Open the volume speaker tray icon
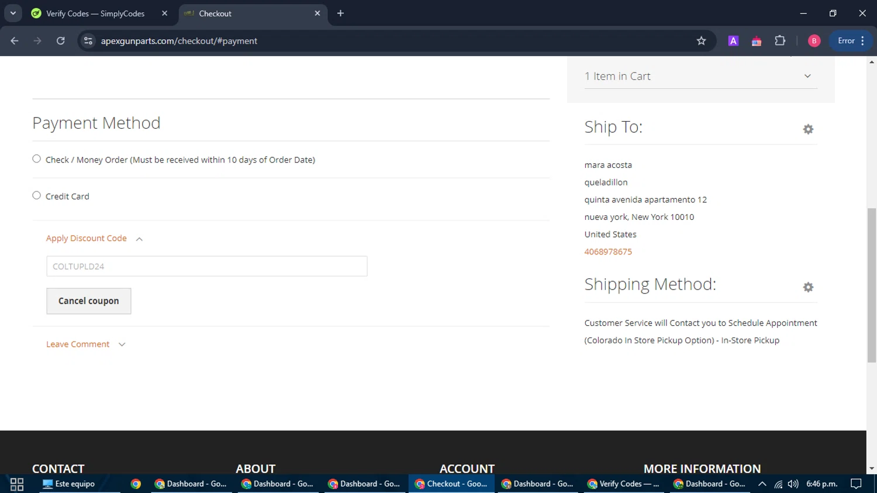Viewport: 877px width, 493px height. pos(793,484)
